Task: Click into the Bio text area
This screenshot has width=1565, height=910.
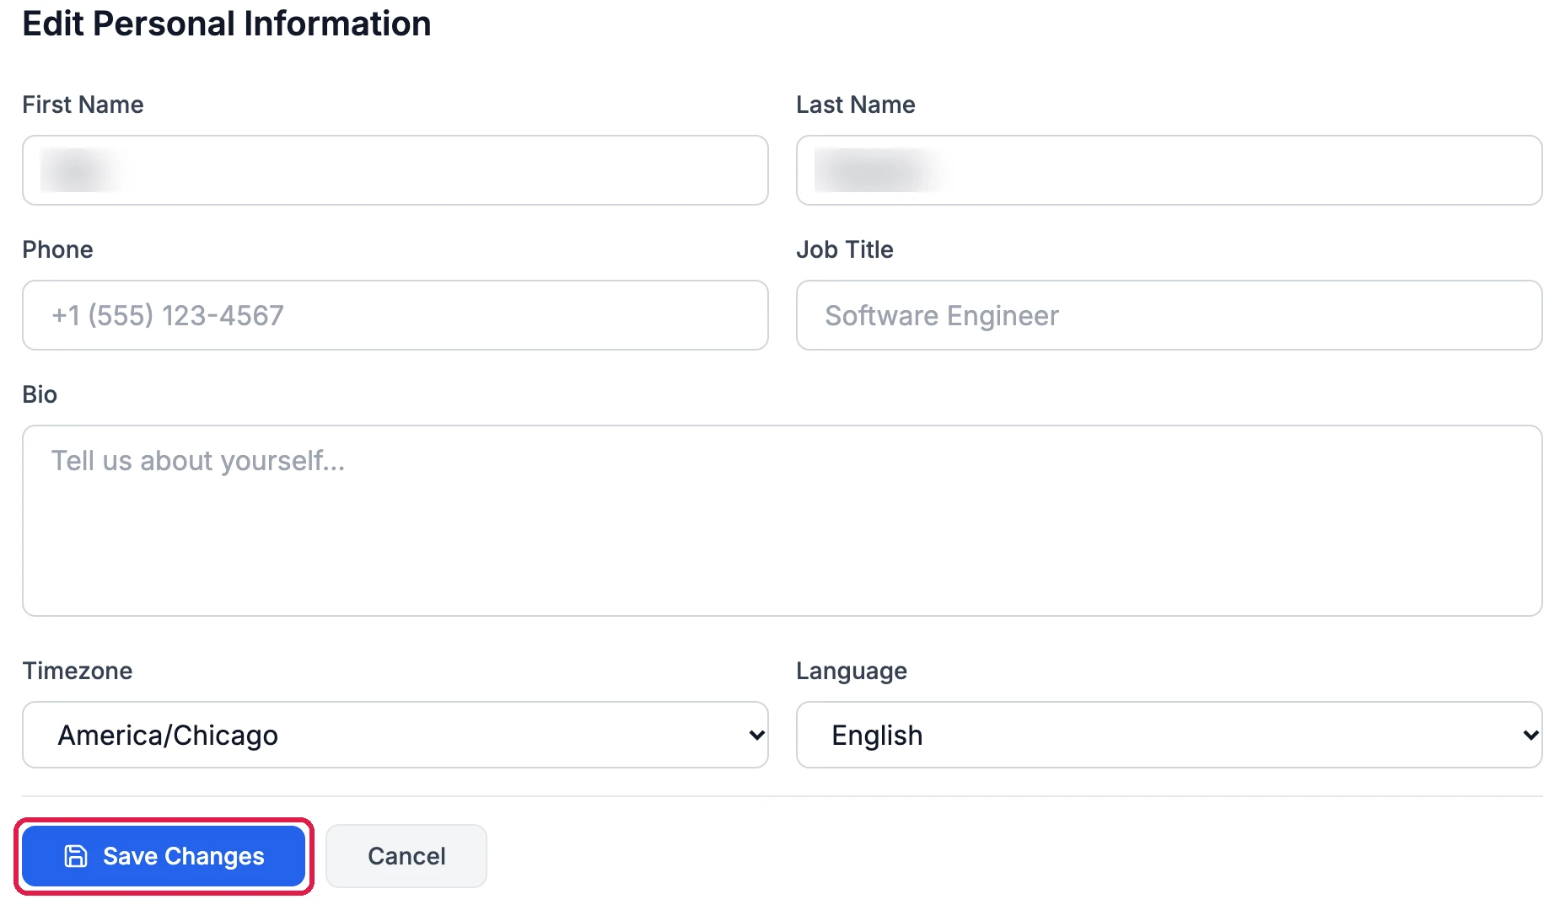Action: pos(782,521)
